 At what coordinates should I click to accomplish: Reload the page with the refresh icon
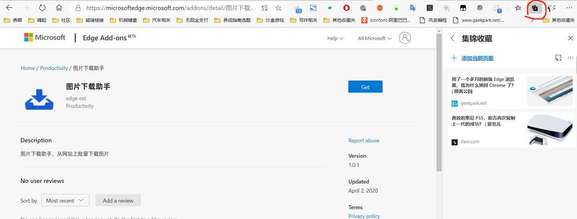click(42, 8)
